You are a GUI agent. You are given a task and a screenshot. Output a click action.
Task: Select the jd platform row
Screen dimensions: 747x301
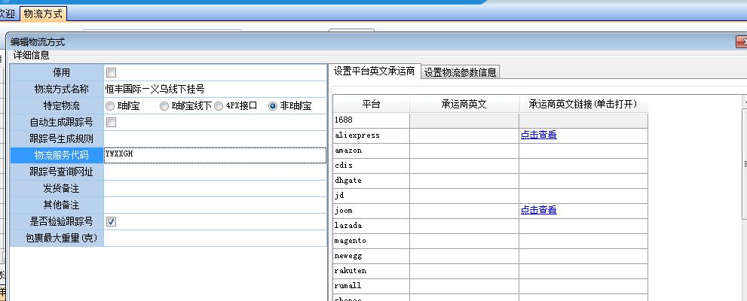coord(490,196)
